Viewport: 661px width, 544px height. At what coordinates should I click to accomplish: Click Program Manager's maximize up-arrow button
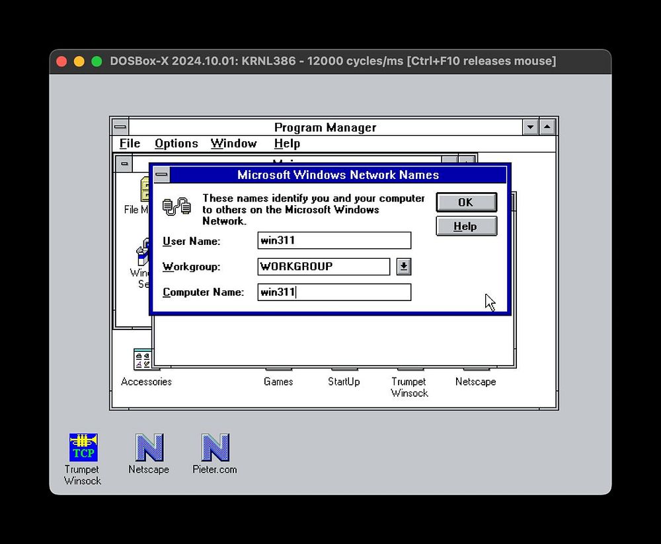pyautogui.click(x=547, y=127)
